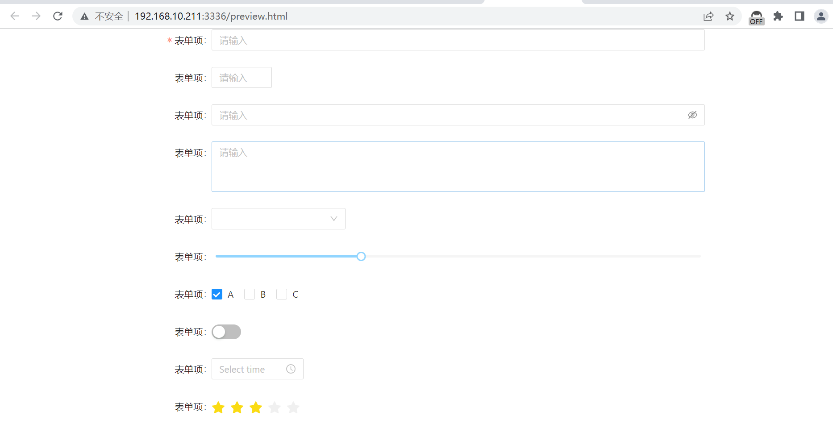Navigate back with the back arrow
The height and width of the screenshot is (424, 833).
coord(15,16)
